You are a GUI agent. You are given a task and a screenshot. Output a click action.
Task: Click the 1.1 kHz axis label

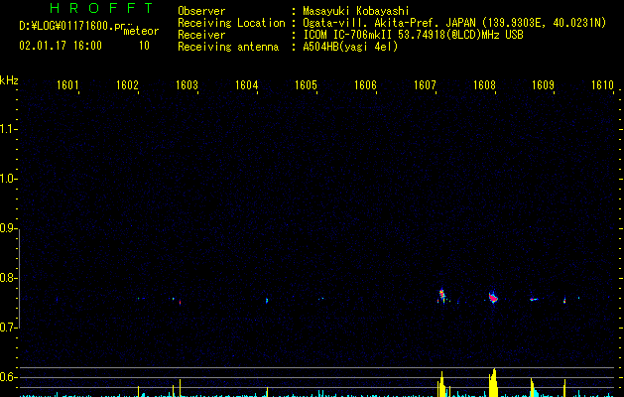click(x=7, y=129)
